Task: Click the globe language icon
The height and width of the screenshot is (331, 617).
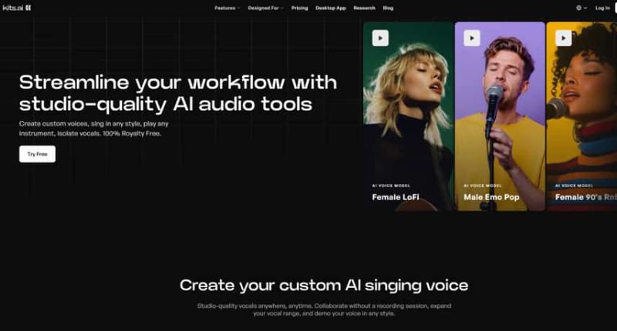Action: (579, 8)
